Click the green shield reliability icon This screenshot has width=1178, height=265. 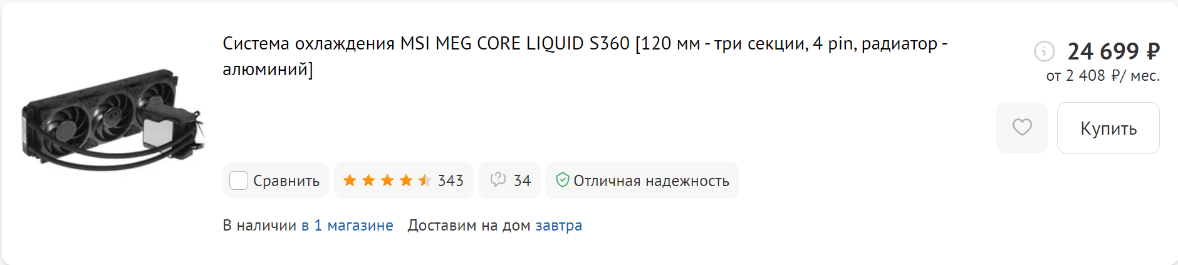(x=562, y=180)
